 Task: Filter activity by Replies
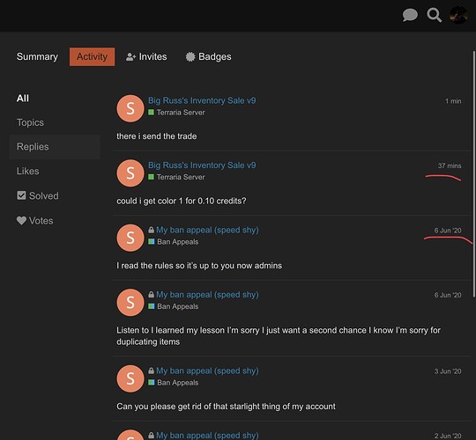(33, 147)
